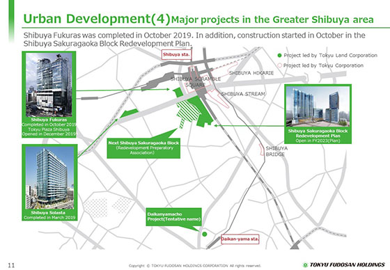Click the 'Completed in March 2019' text

point(49,218)
